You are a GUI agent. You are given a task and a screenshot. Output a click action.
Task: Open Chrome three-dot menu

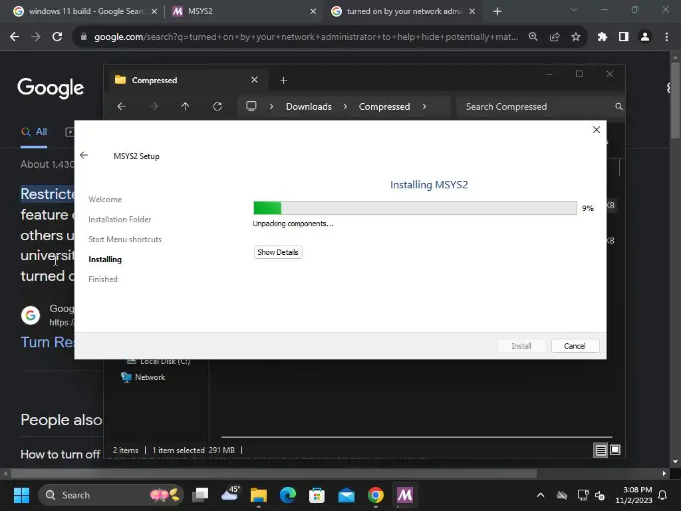[666, 37]
